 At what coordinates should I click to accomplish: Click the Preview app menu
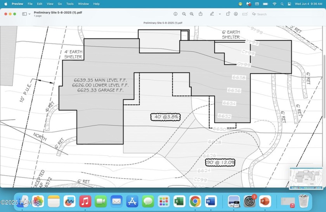(x=17, y=4)
